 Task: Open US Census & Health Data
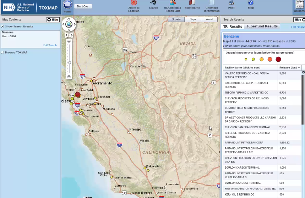tap(173, 6)
